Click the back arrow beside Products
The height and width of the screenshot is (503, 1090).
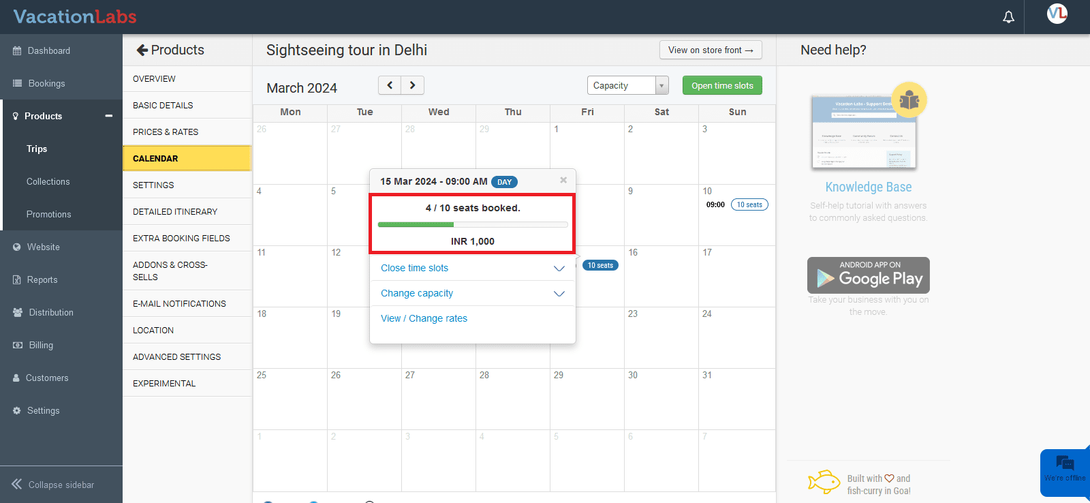142,50
